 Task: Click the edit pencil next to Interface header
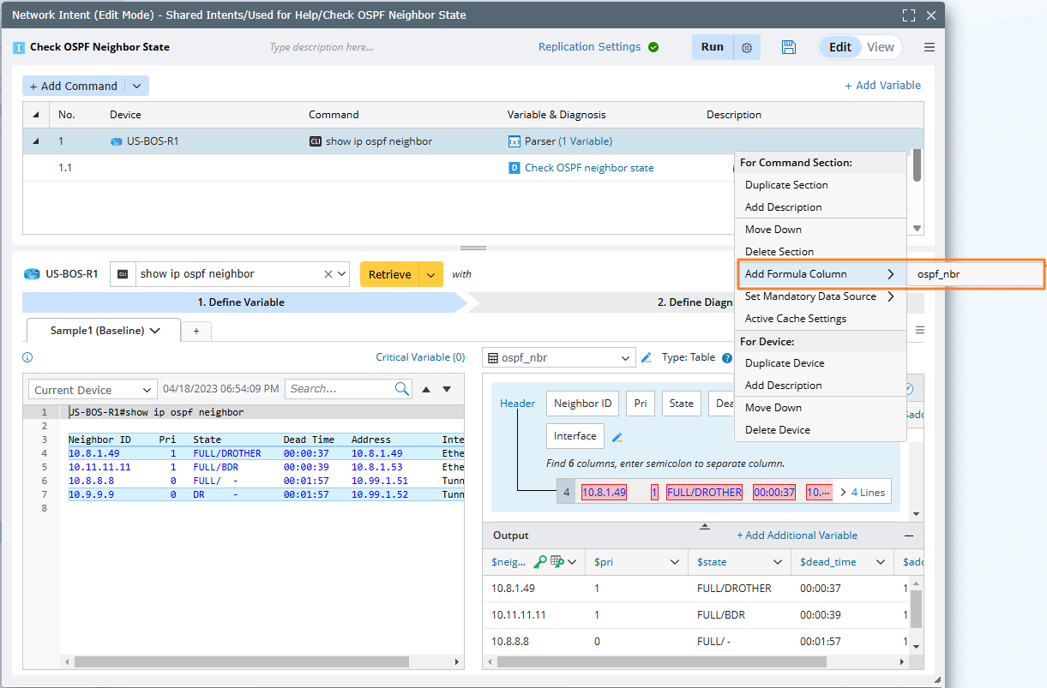pos(617,437)
